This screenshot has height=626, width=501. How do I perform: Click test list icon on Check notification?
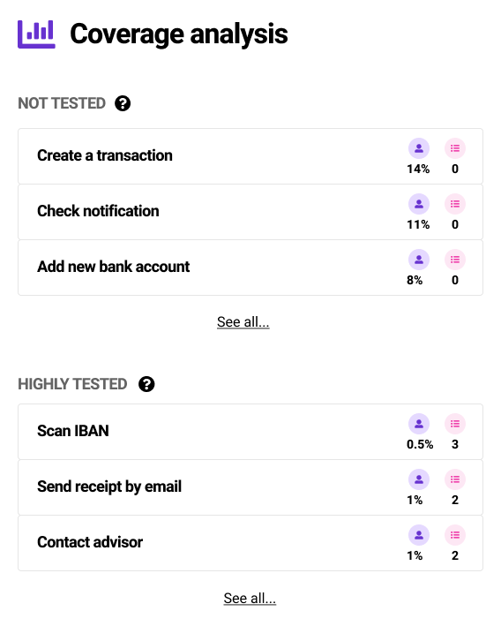(x=455, y=204)
